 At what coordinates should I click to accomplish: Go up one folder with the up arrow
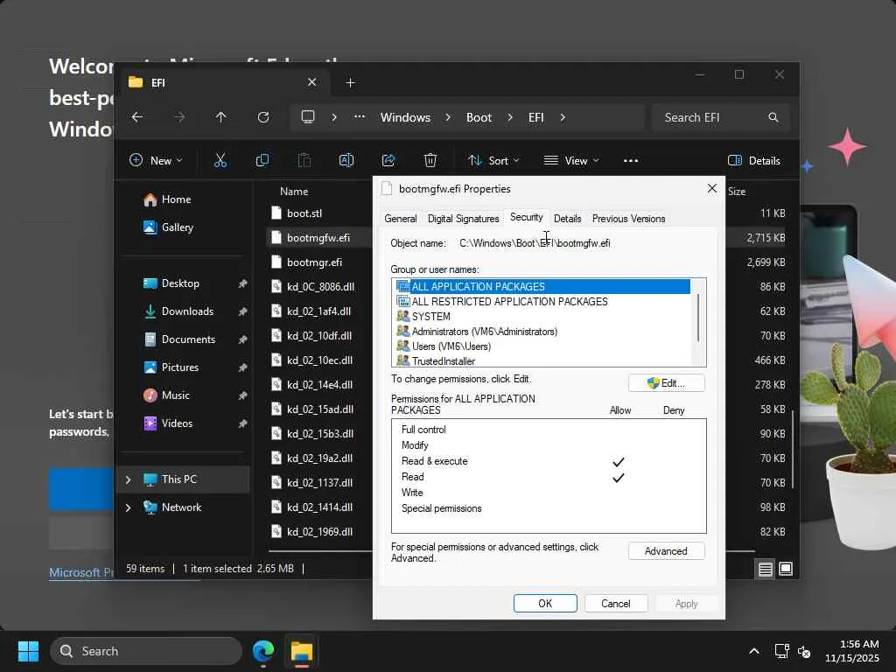coord(221,117)
